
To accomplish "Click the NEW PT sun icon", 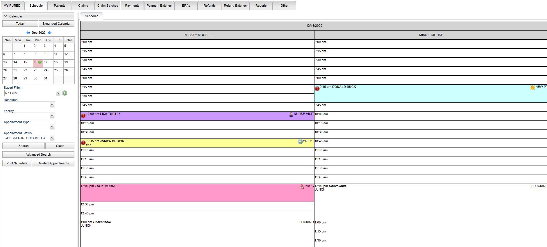I will coord(532,88).
